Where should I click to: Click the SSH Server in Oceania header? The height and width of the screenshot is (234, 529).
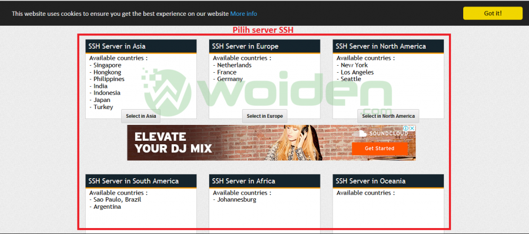pyautogui.click(x=389, y=181)
